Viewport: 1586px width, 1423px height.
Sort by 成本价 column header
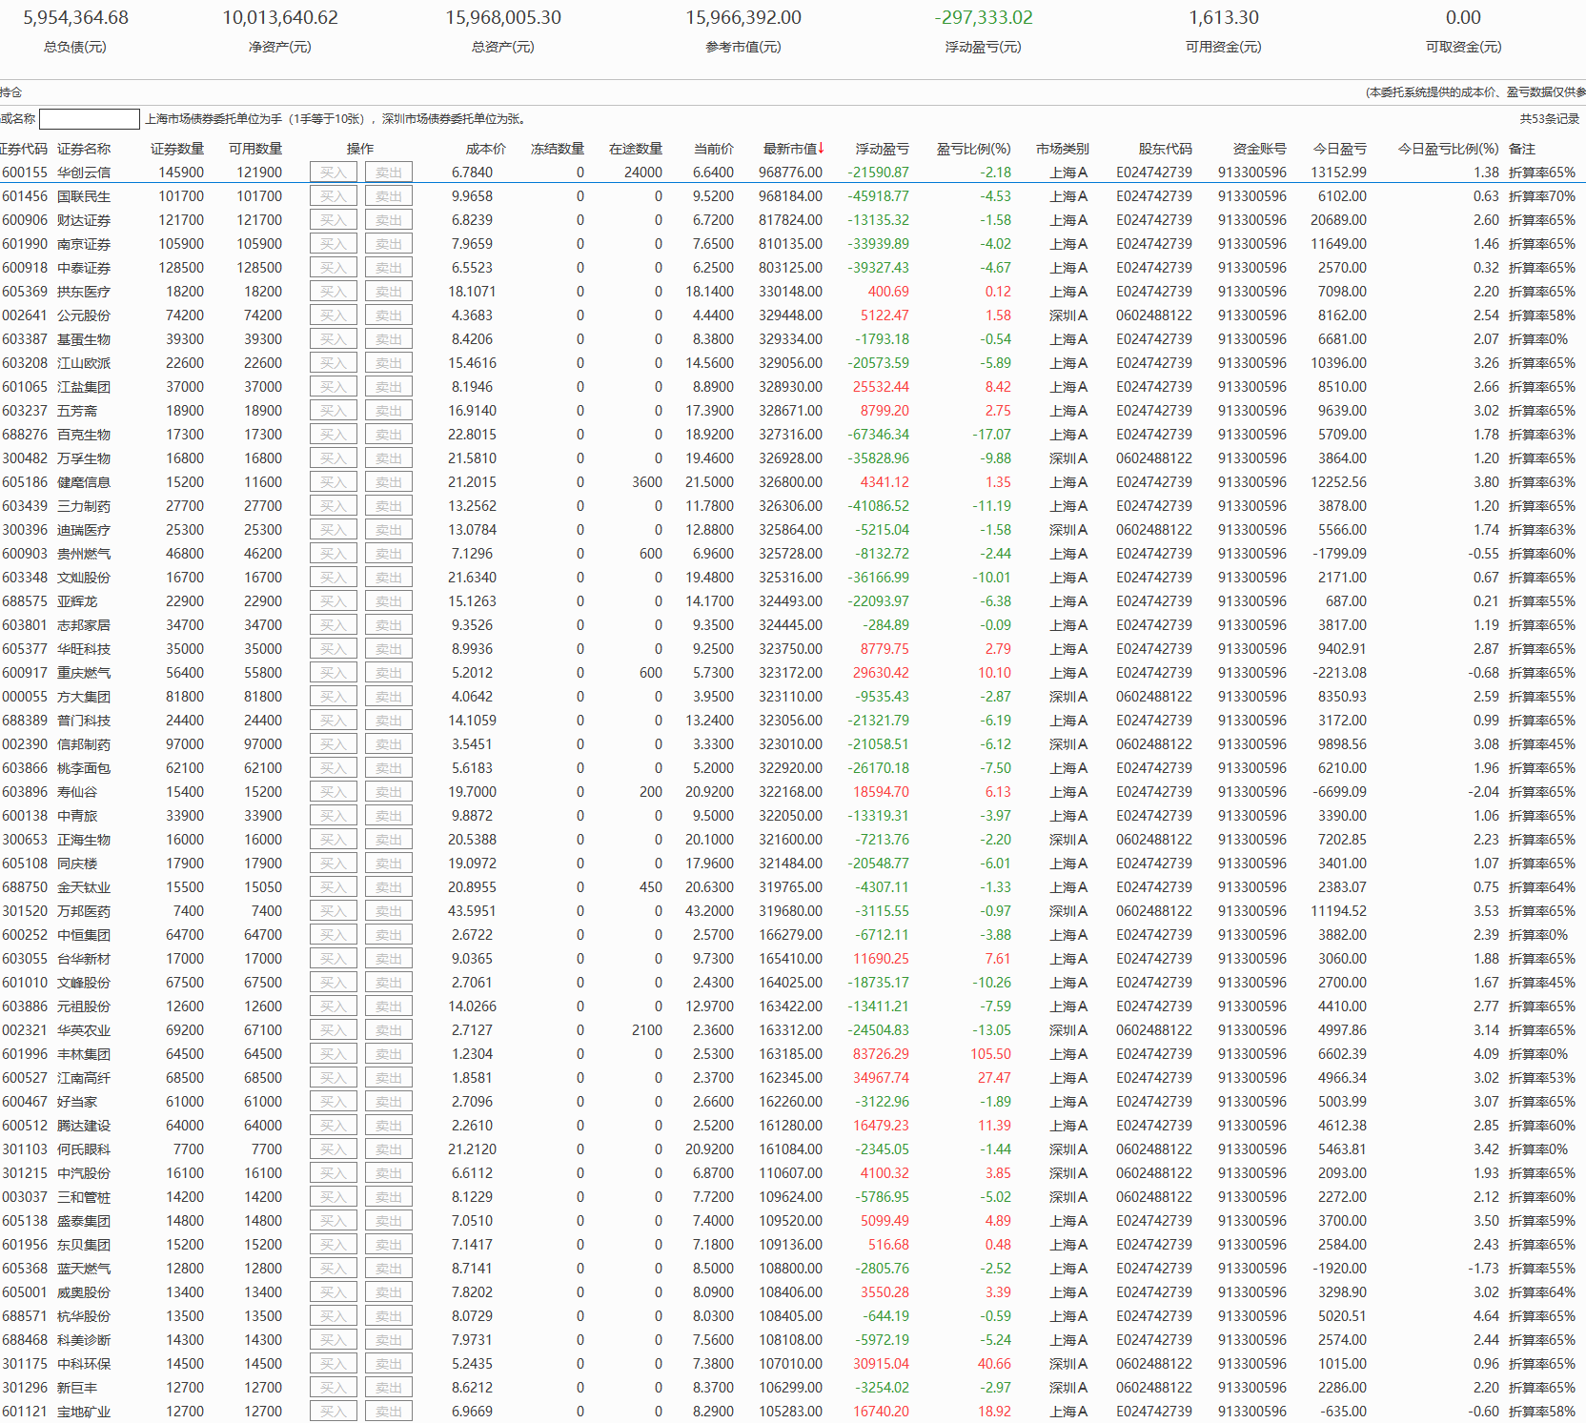point(485,149)
